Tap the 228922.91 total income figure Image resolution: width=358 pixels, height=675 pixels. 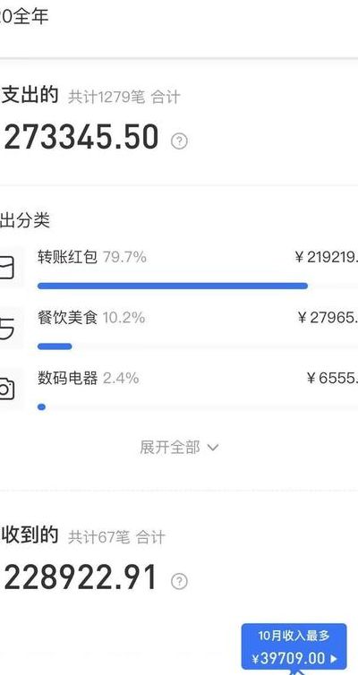click(x=81, y=577)
